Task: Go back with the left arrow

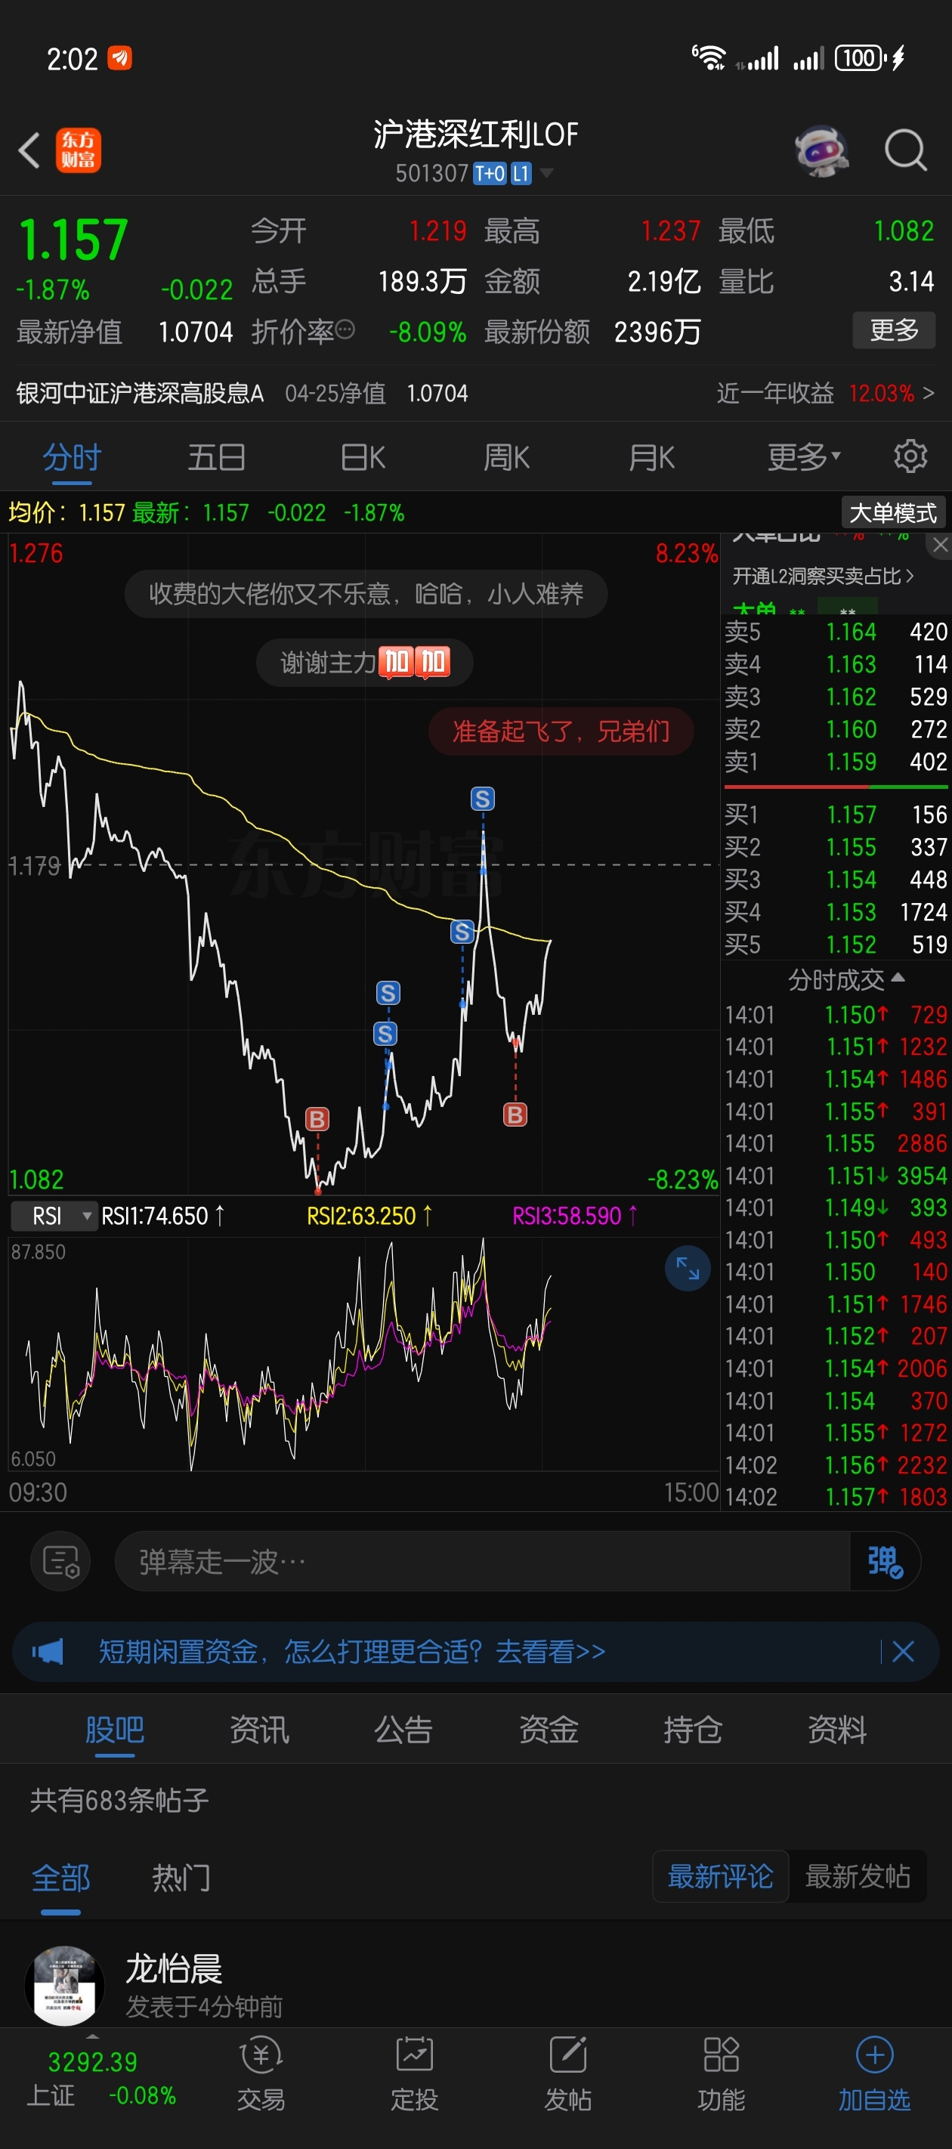Action: tap(29, 150)
